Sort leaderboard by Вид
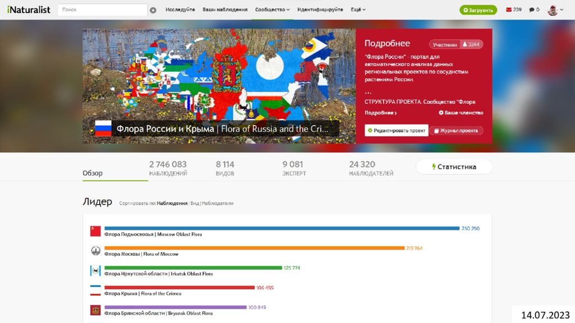Viewport: 575px width, 323px height. pyautogui.click(x=195, y=203)
